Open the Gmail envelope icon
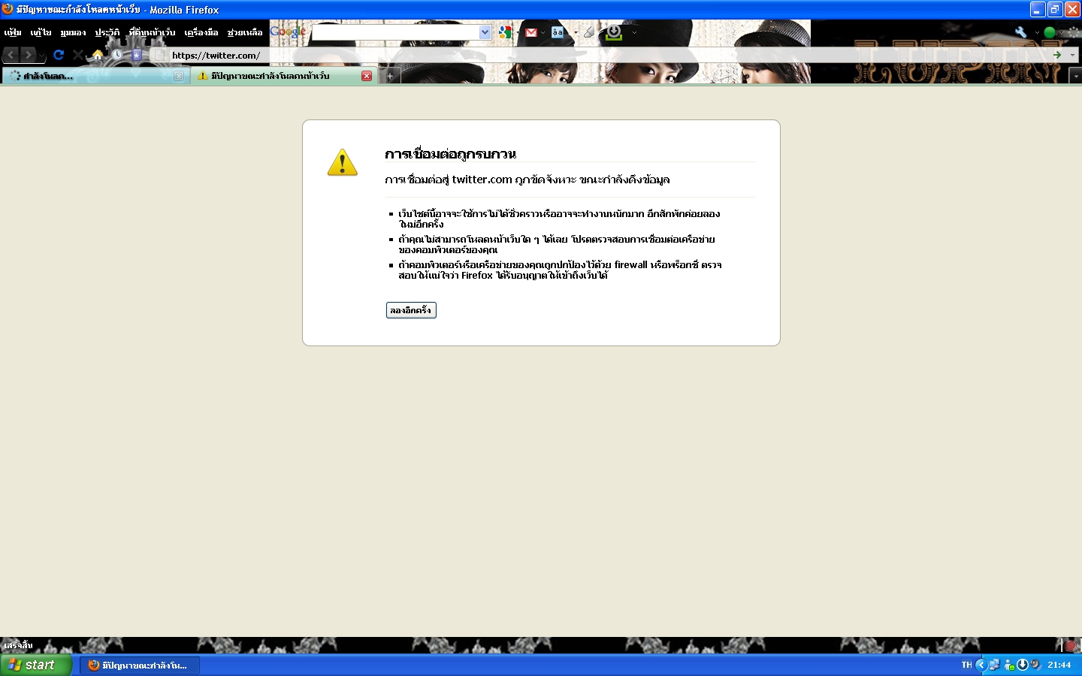The image size is (1082, 676). click(531, 32)
